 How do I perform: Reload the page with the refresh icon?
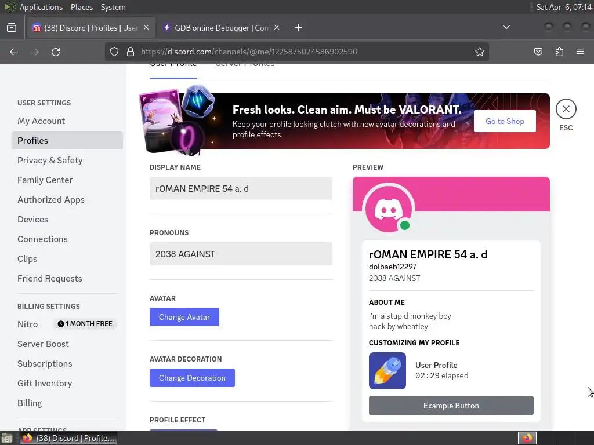click(x=56, y=52)
